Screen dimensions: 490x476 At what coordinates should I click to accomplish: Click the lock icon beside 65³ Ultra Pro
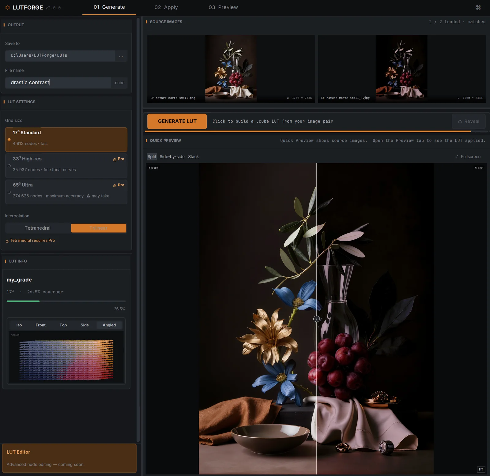click(115, 186)
